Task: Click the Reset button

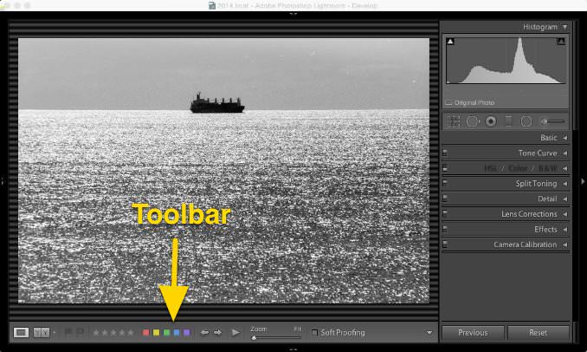Action: (539, 333)
